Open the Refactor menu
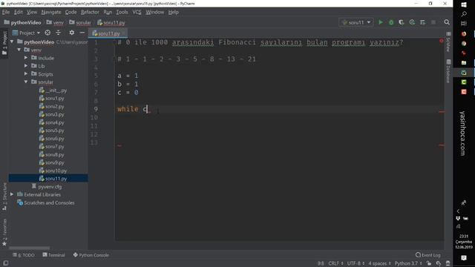This screenshot has height=267, width=475. click(x=90, y=12)
